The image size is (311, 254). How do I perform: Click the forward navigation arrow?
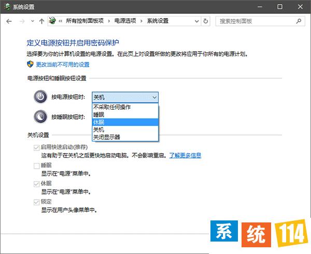point(22,21)
